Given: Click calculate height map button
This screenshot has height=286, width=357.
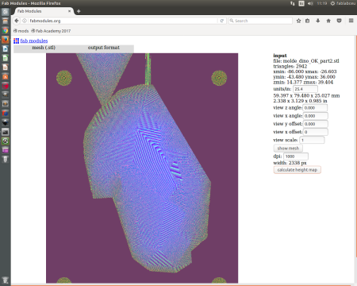Looking at the screenshot, I should coord(297,170).
